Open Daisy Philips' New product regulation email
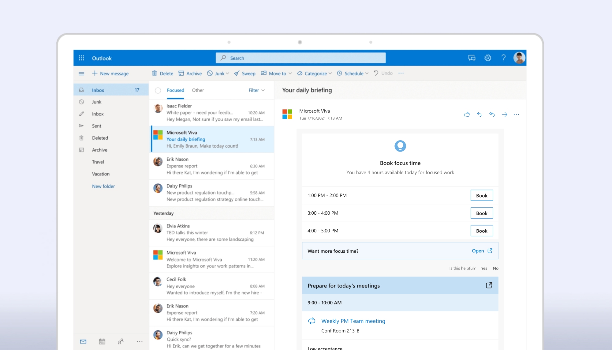Image resolution: width=612 pixels, height=350 pixels. (212, 193)
